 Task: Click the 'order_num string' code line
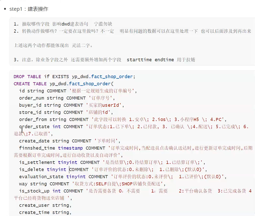point(67,98)
